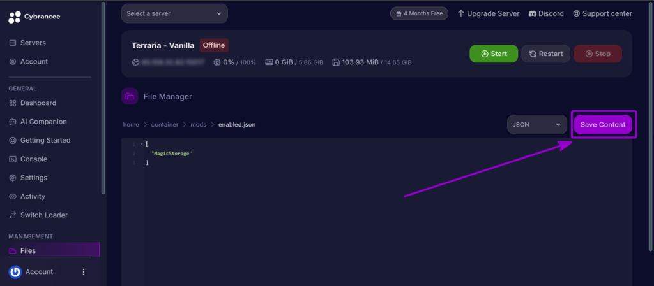The image size is (654, 286).
Task: Click the Files folder icon in sidebar
Action: pos(13,251)
